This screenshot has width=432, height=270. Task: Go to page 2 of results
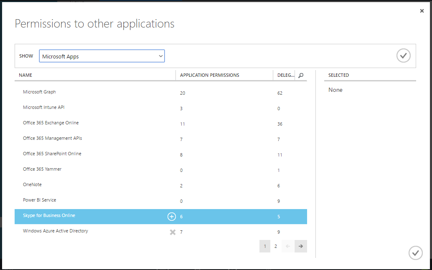point(275,246)
